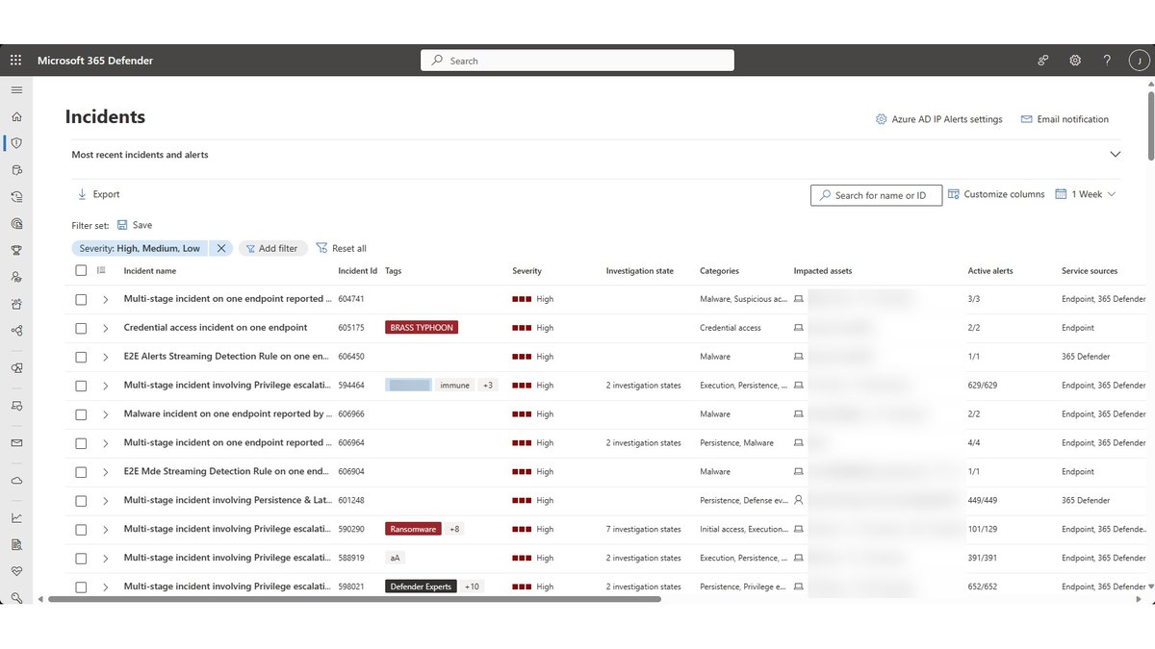Open Cloud apps cloud icon in sidebar
1155x649 pixels.
pos(16,480)
